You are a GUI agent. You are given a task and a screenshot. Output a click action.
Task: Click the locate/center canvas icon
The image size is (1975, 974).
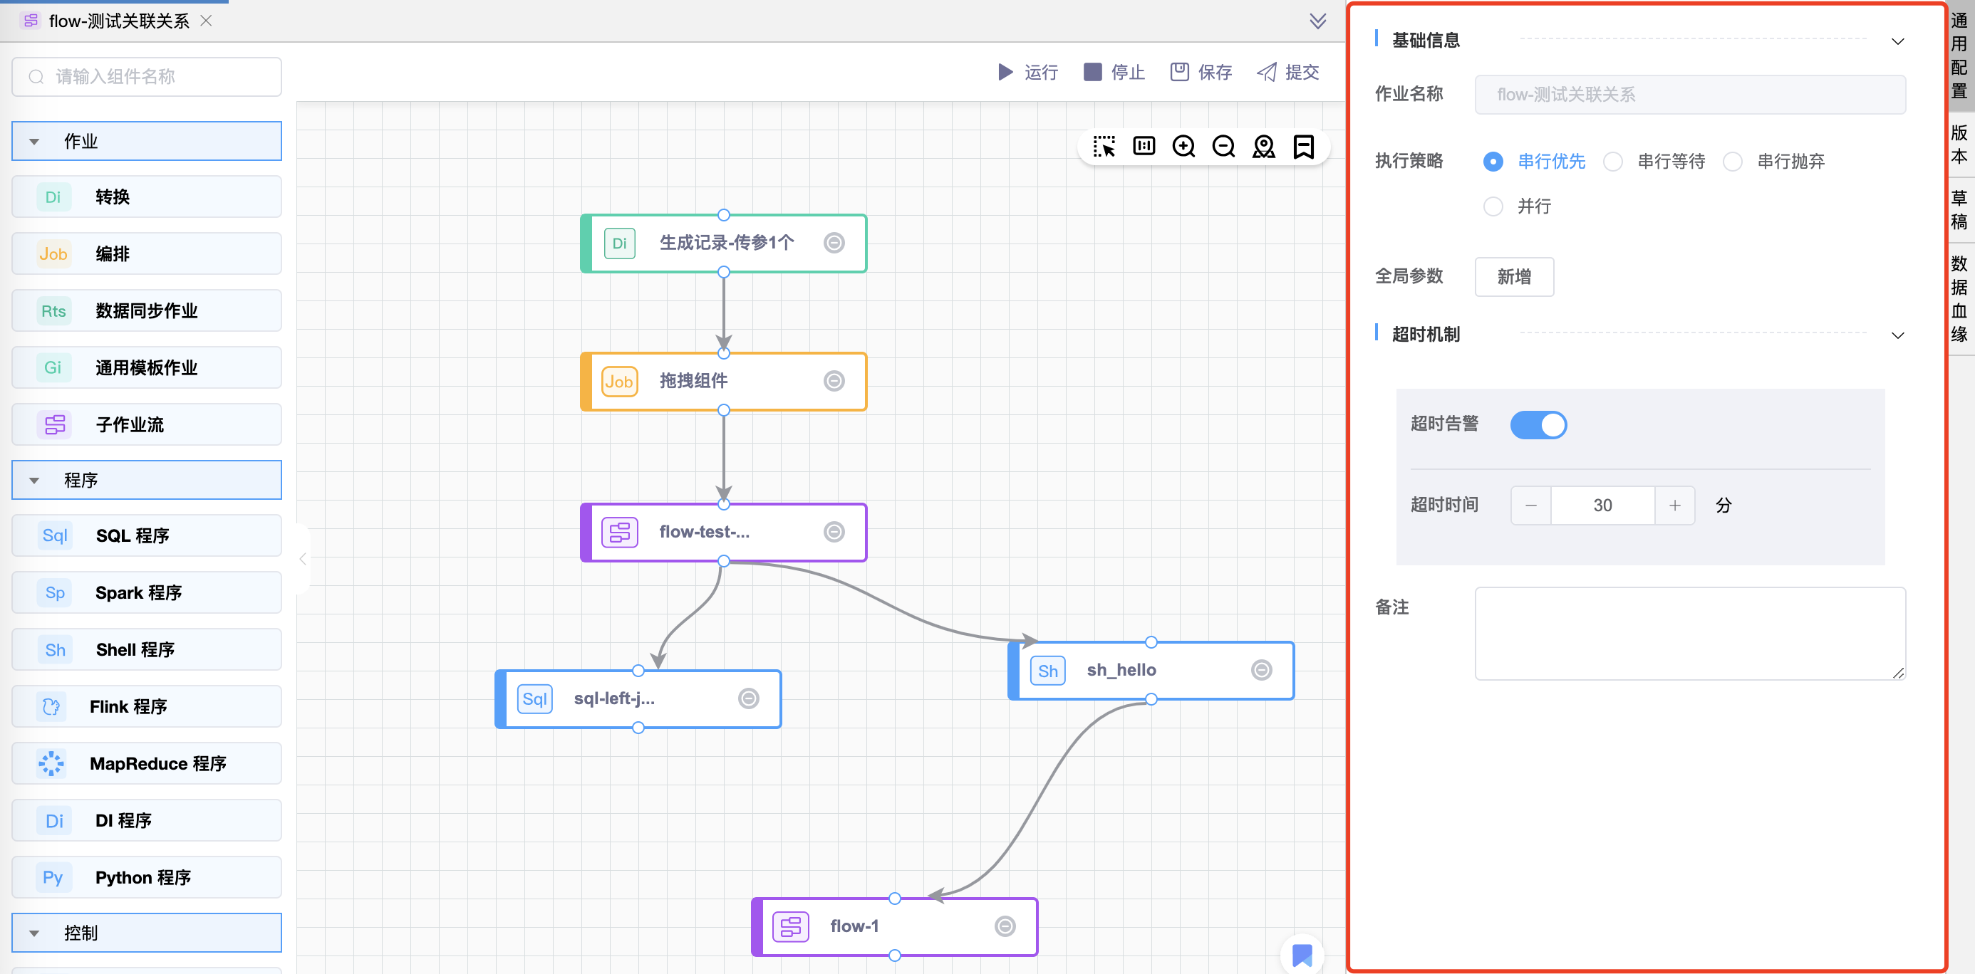point(1263,147)
